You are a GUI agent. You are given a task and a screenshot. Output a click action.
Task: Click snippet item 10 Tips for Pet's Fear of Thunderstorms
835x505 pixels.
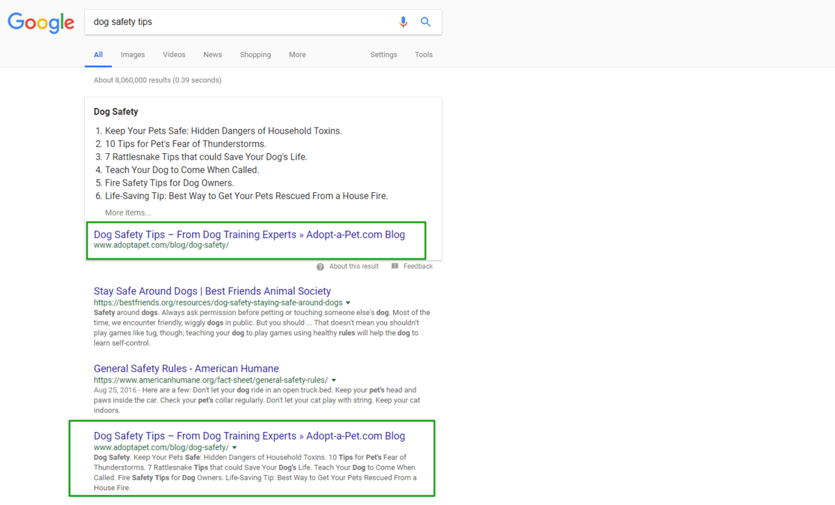click(x=186, y=144)
